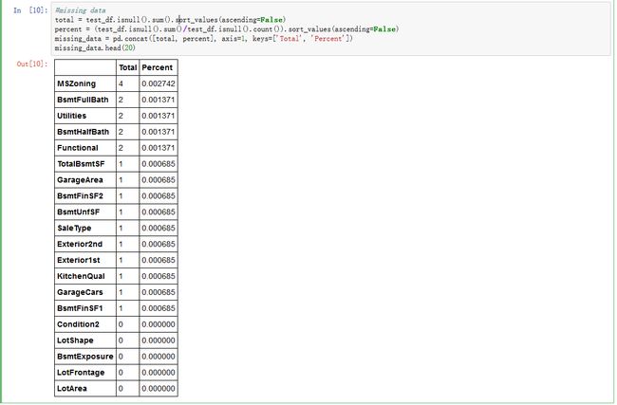Select the SaleType row label
The height and width of the screenshot is (405, 617).
74,228
